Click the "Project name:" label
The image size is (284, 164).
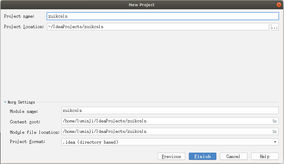pyautogui.click(x=19, y=16)
